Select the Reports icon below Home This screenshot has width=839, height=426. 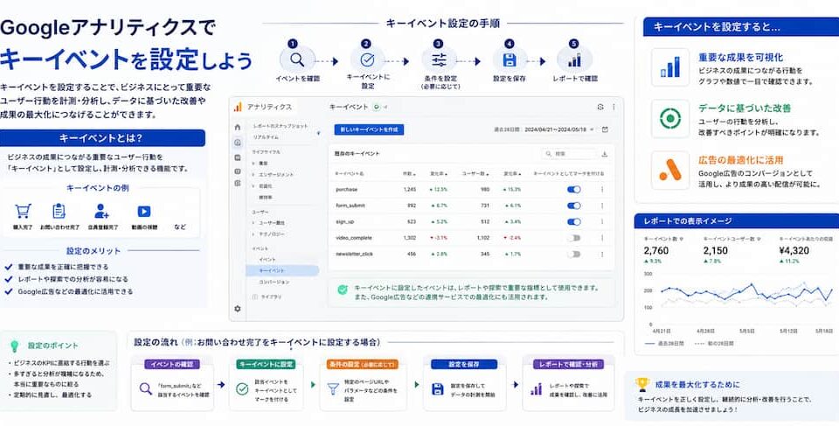(238, 143)
